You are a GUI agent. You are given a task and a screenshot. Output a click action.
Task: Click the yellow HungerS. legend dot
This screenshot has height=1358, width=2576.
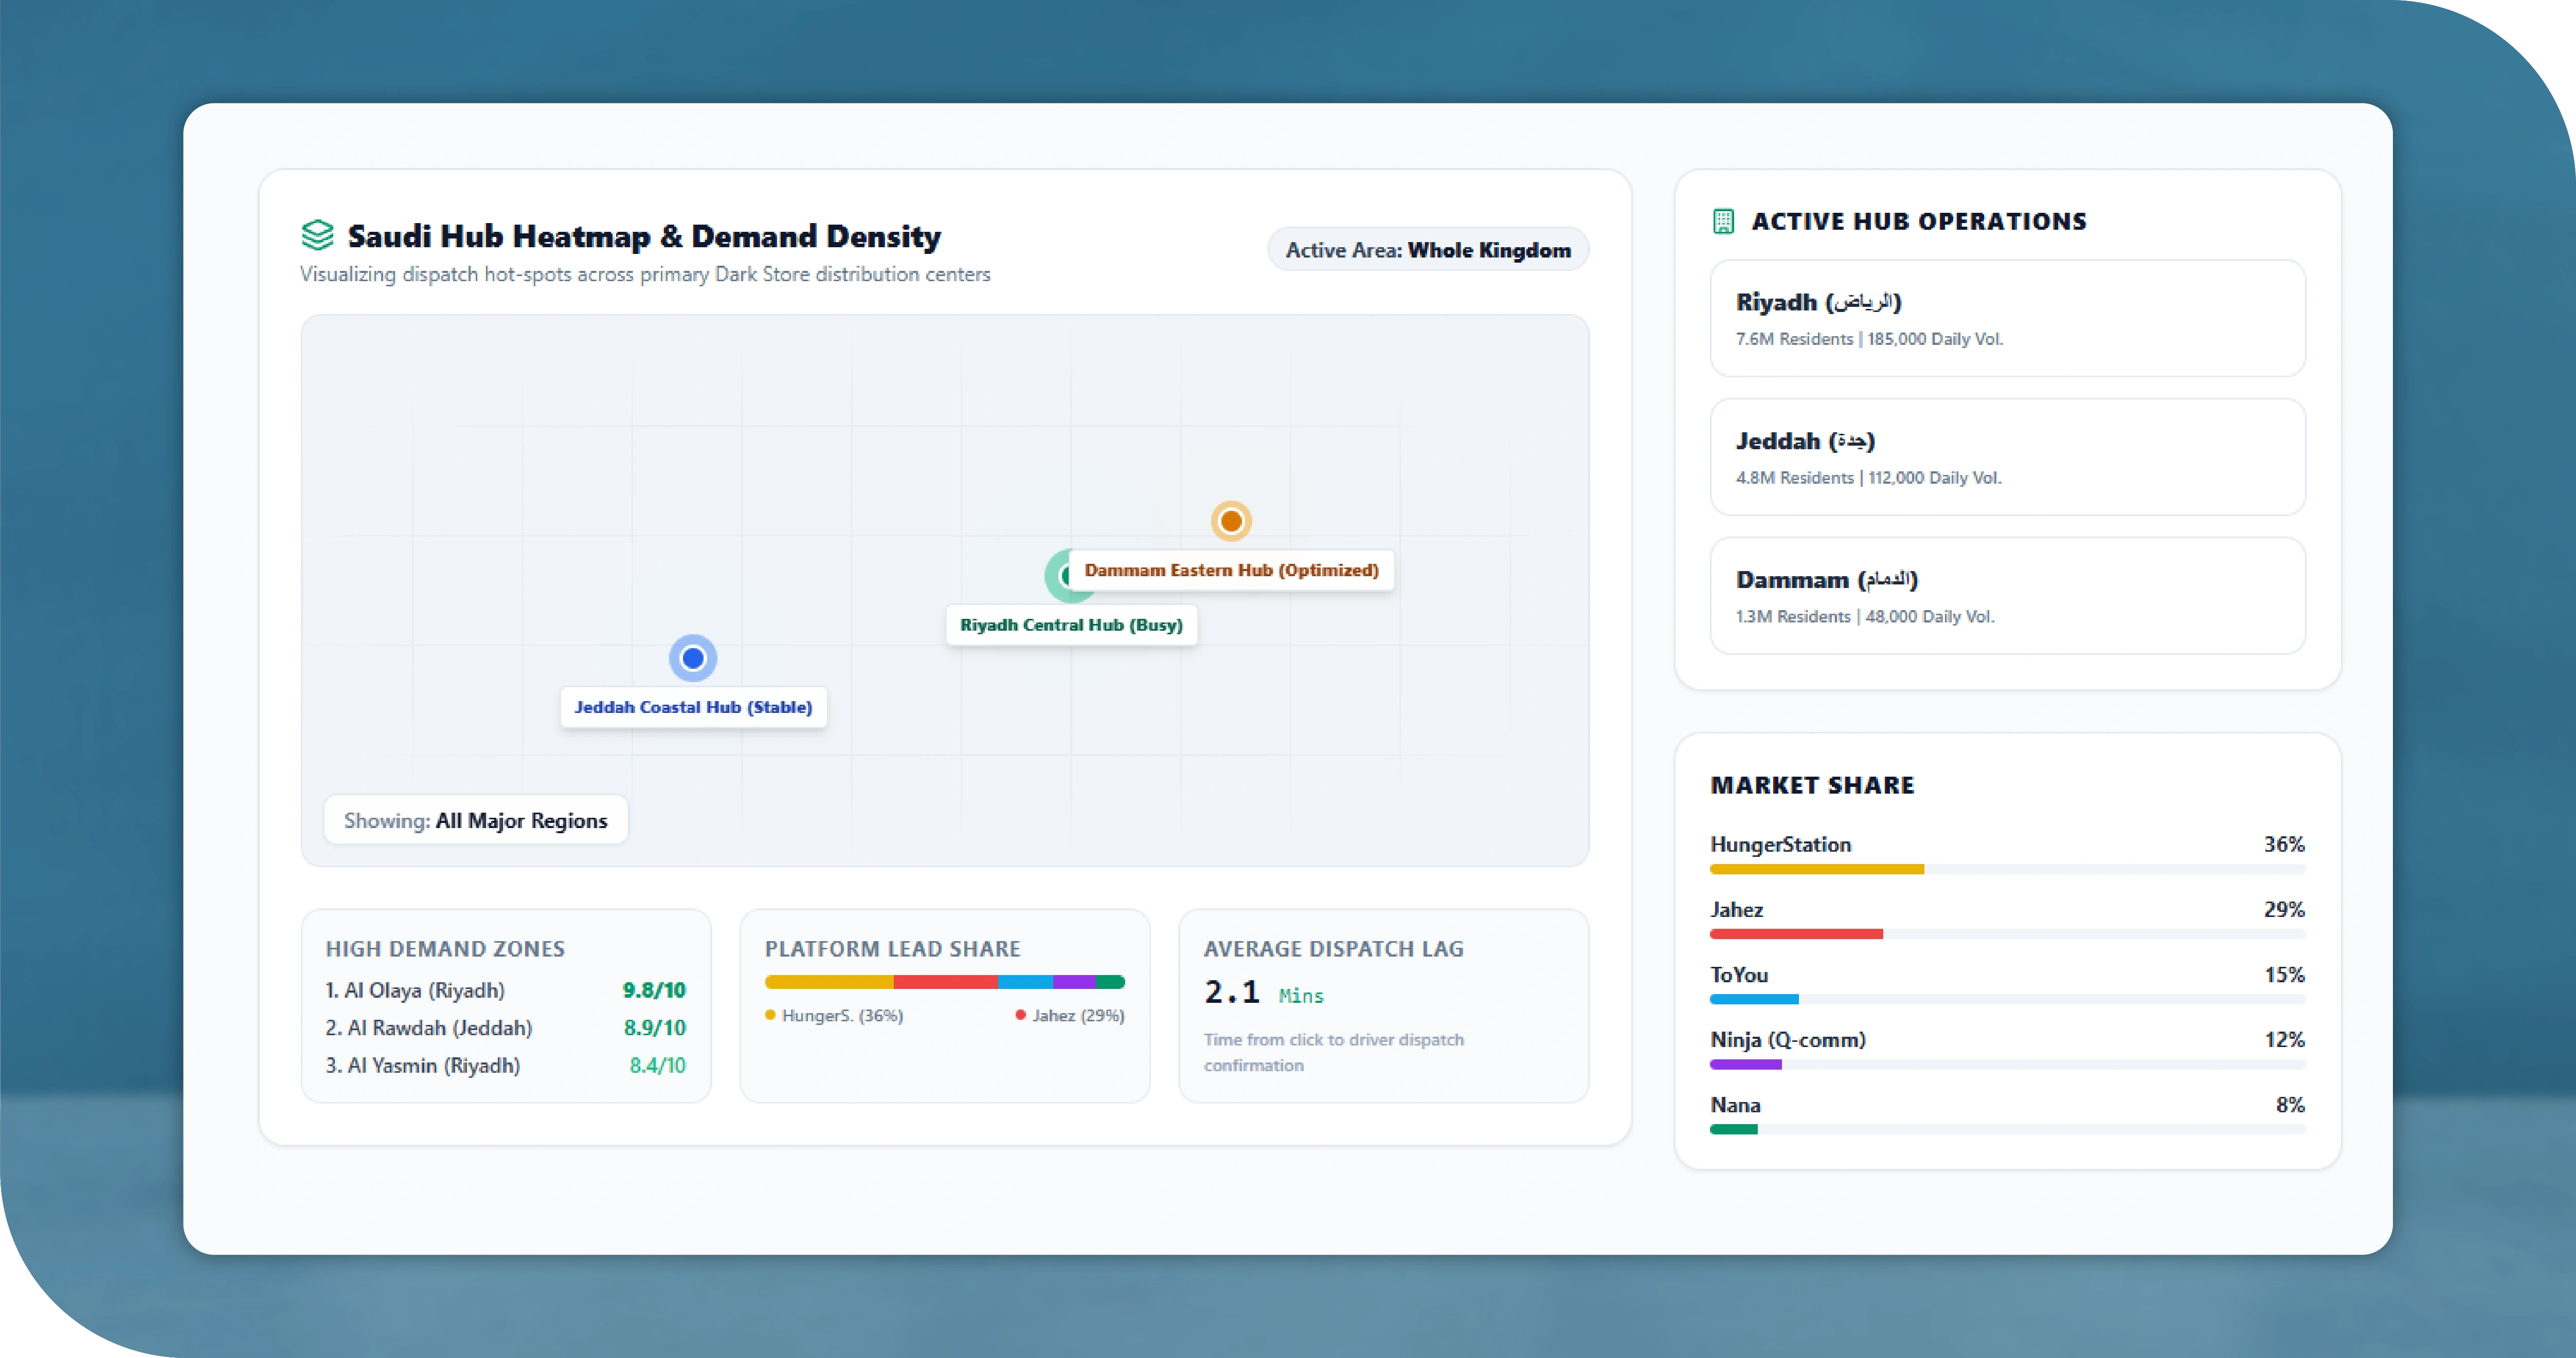(x=770, y=1015)
